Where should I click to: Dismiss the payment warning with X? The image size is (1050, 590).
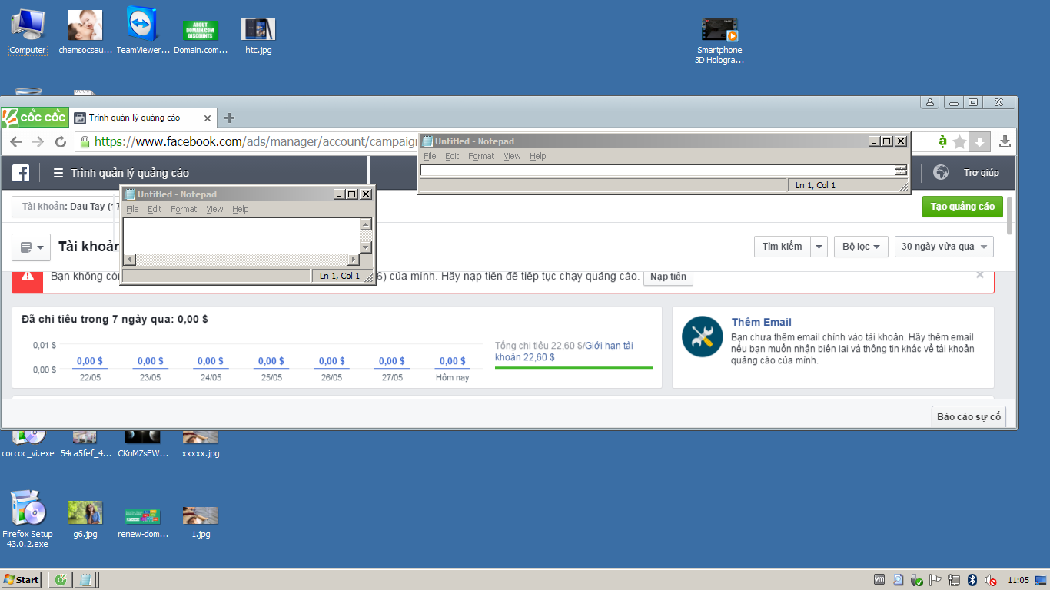[980, 274]
